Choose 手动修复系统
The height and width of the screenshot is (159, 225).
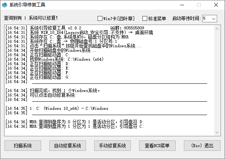[112, 145]
